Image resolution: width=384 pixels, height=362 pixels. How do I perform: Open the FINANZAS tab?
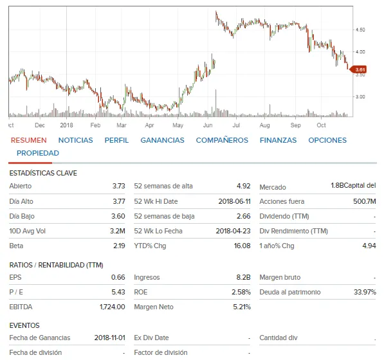[x=278, y=140]
